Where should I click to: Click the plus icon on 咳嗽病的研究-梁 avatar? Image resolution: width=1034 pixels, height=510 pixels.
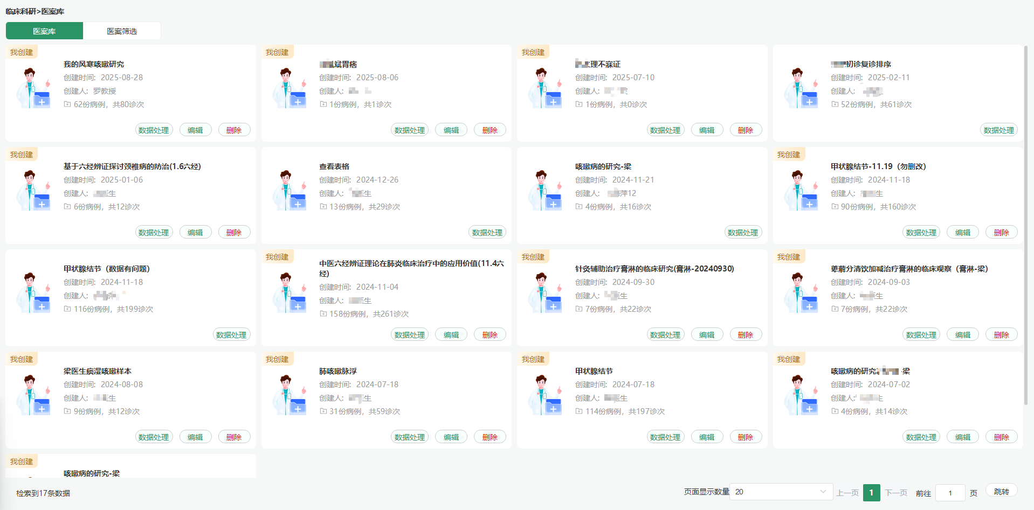[x=553, y=203]
